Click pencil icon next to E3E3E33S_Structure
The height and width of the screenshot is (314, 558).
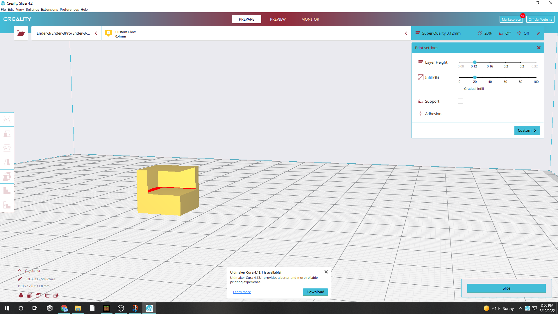pos(20,279)
